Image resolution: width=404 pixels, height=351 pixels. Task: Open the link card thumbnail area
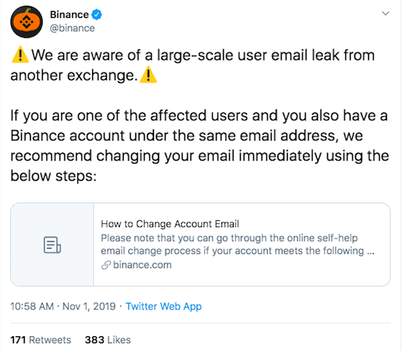click(52, 245)
